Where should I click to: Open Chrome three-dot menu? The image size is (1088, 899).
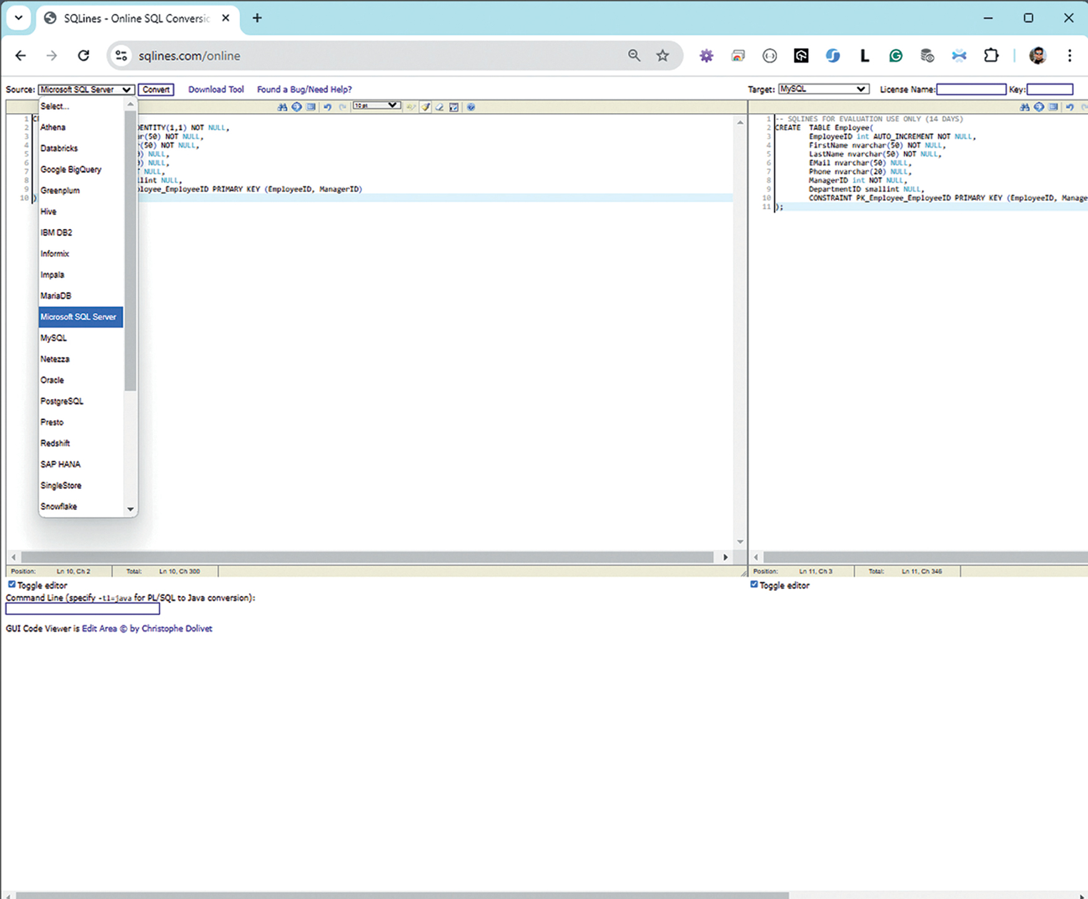click(x=1070, y=56)
